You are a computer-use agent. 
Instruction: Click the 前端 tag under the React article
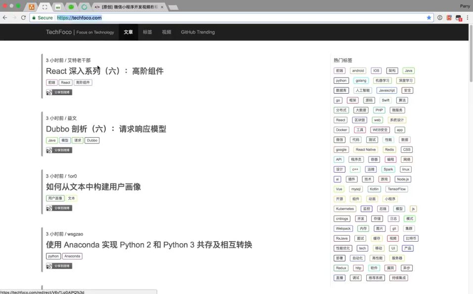click(51, 82)
